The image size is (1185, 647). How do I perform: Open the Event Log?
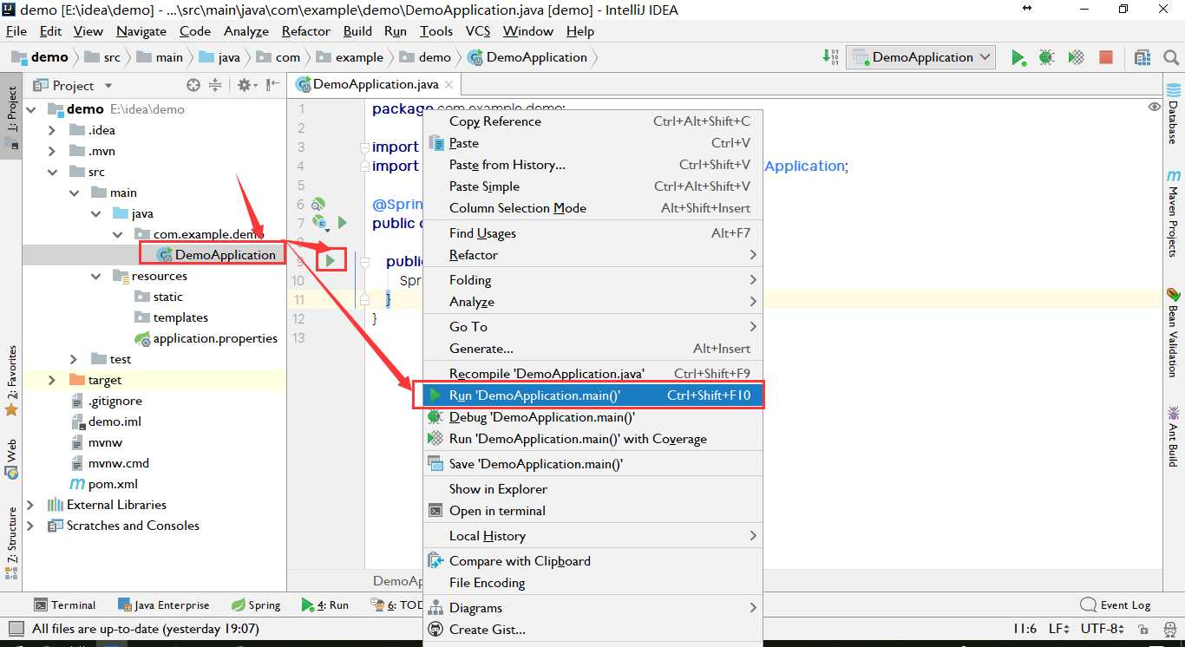point(1116,605)
